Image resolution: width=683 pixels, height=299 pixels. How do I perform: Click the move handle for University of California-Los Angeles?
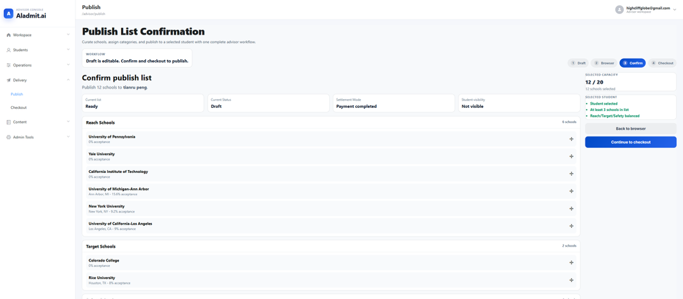click(571, 226)
